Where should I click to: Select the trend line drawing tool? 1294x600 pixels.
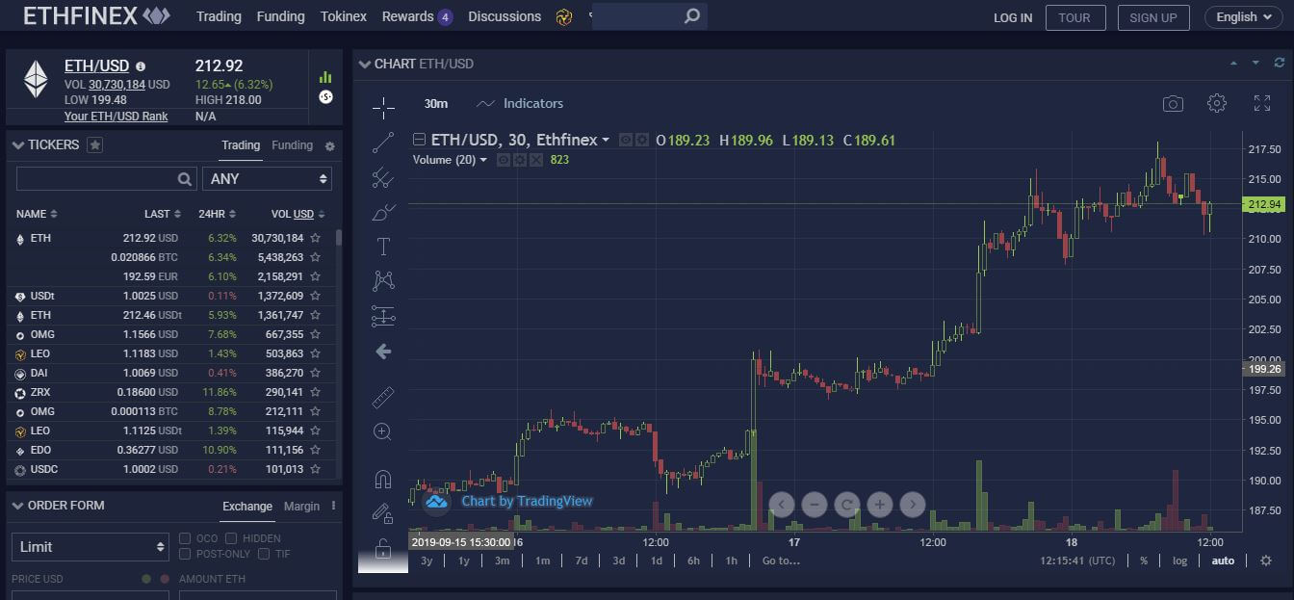pos(383,143)
